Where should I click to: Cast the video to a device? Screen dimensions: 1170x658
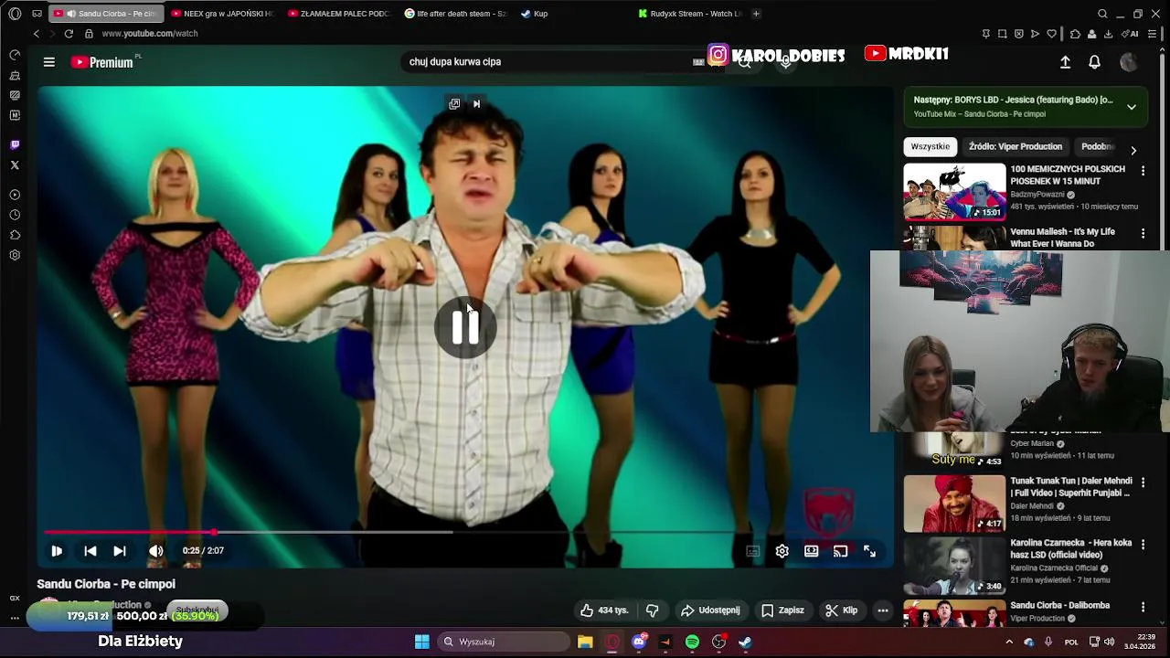(x=840, y=551)
